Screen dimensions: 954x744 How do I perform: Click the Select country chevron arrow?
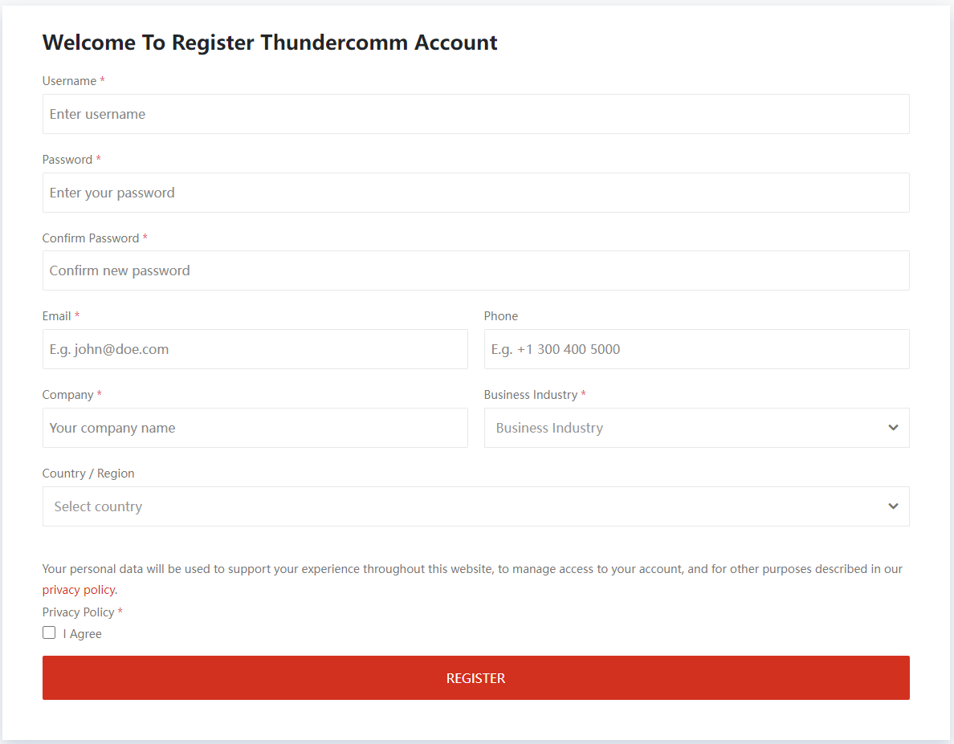[893, 506]
